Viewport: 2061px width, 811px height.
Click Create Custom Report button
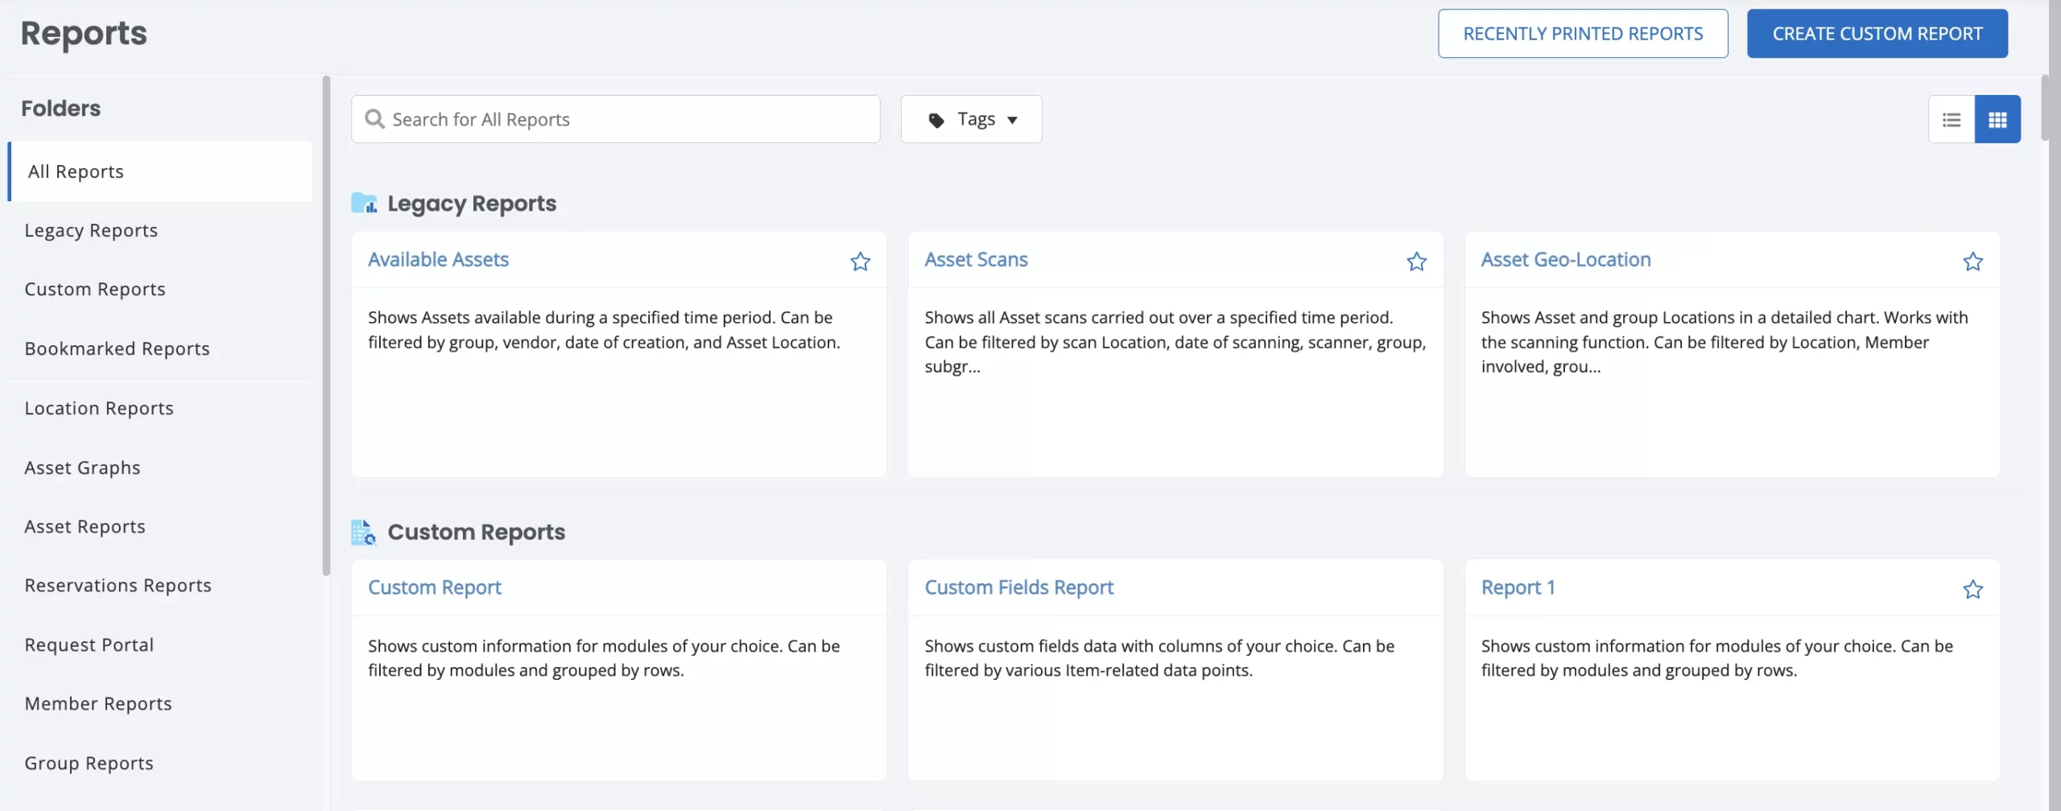click(x=1877, y=34)
